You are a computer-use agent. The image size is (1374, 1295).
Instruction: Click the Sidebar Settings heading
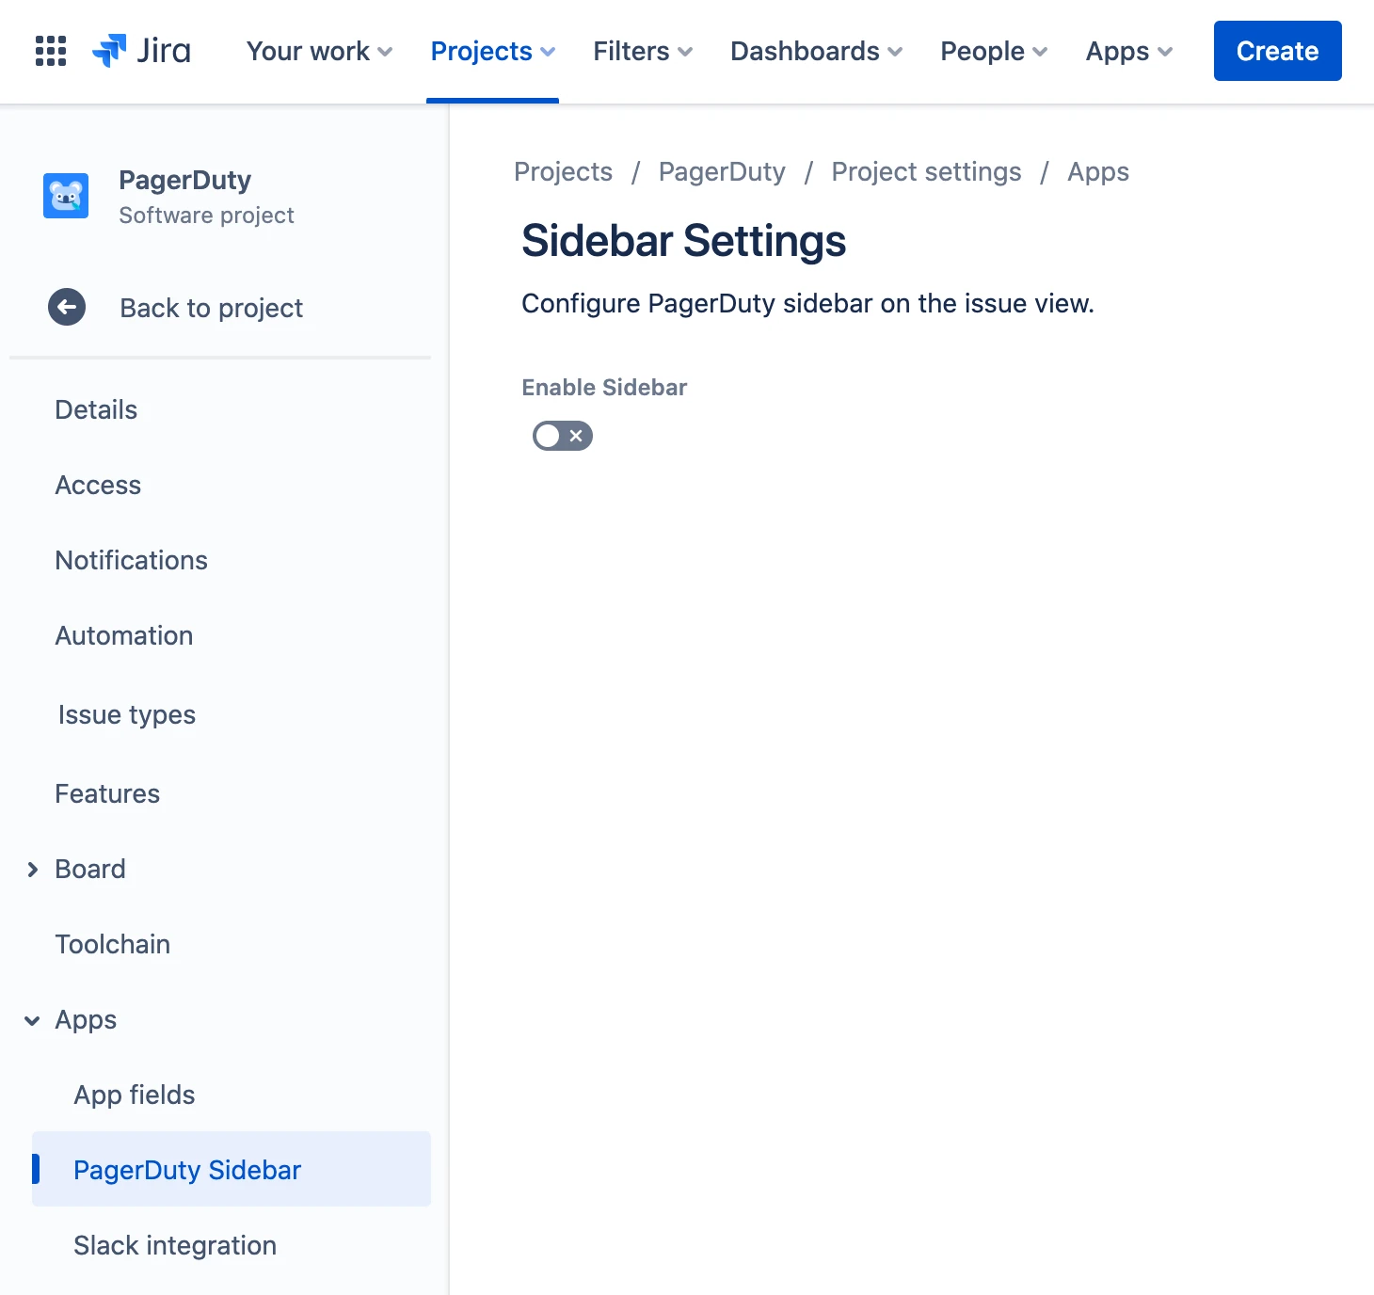click(x=684, y=241)
